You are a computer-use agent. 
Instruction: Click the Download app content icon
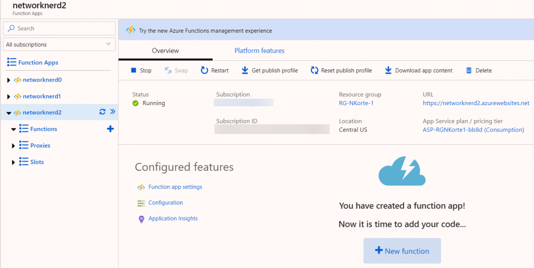tap(388, 70)
